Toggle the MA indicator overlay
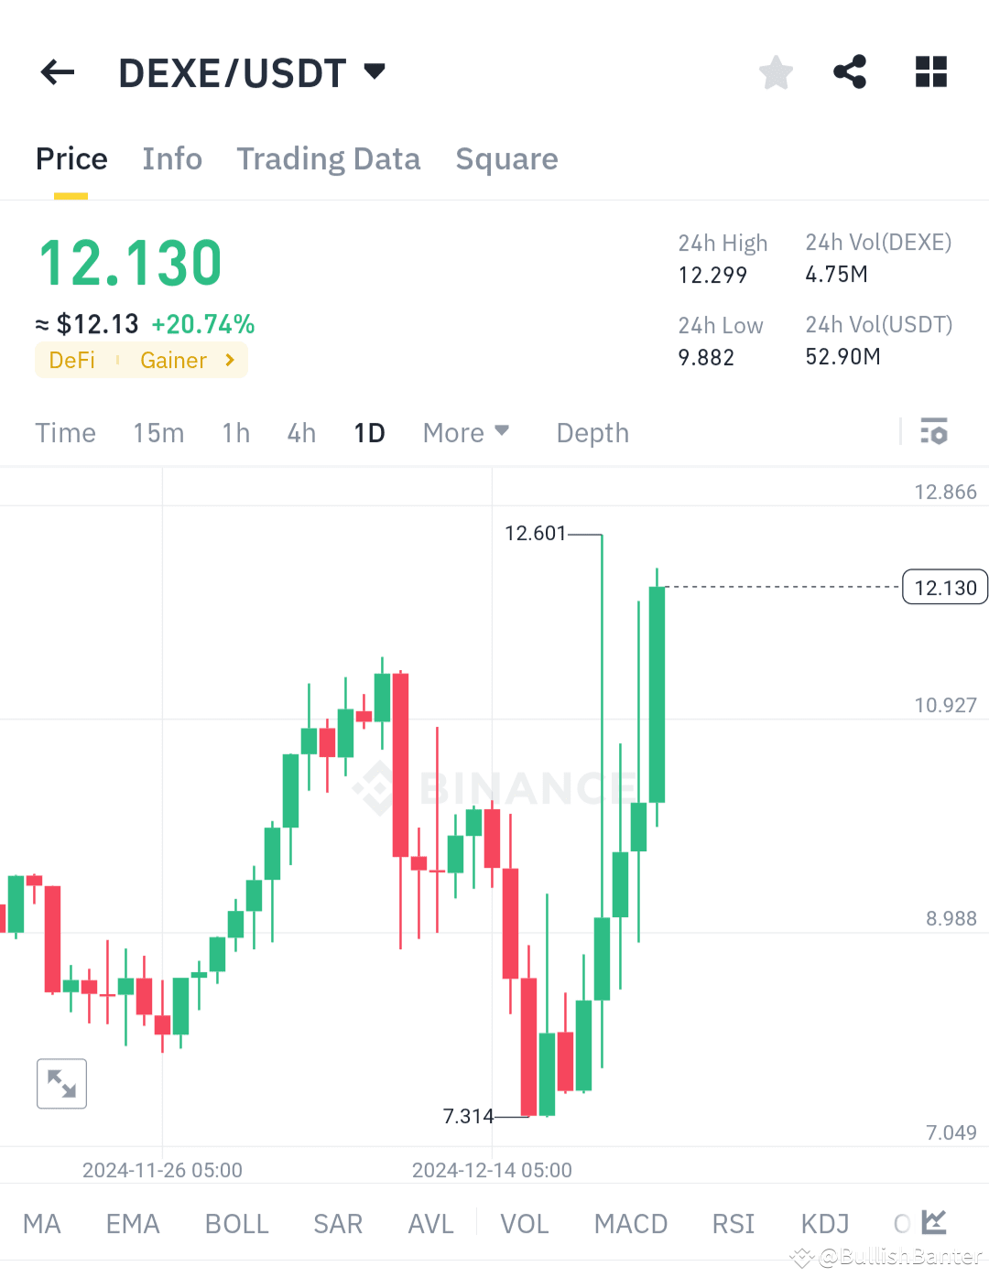This screenshot has width=989, height=1277. [x=42, y=1223]
